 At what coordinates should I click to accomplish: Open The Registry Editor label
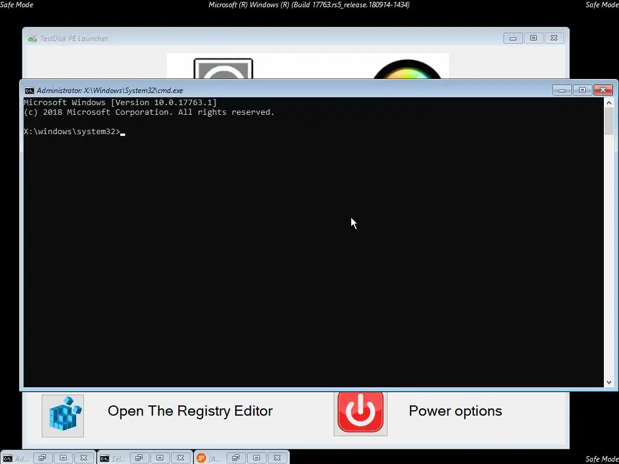[x=190, y=411]
